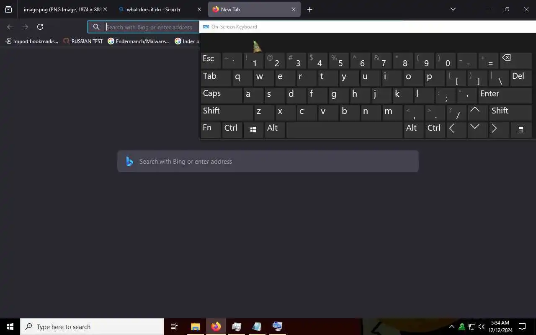
Task: Click the Bing logo in page search box
Action: tap(129, 161)
